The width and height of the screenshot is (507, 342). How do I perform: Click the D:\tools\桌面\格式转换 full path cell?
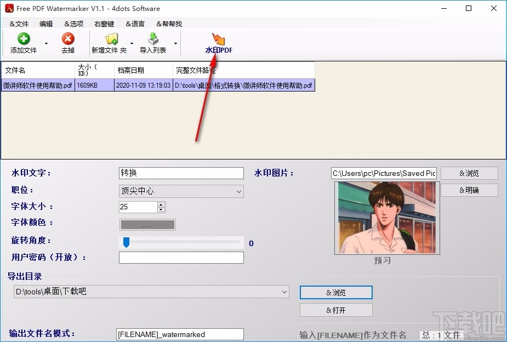[244, 86]
